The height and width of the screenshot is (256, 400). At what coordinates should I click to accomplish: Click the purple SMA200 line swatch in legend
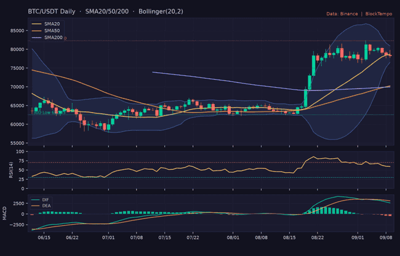coord(36,38)
